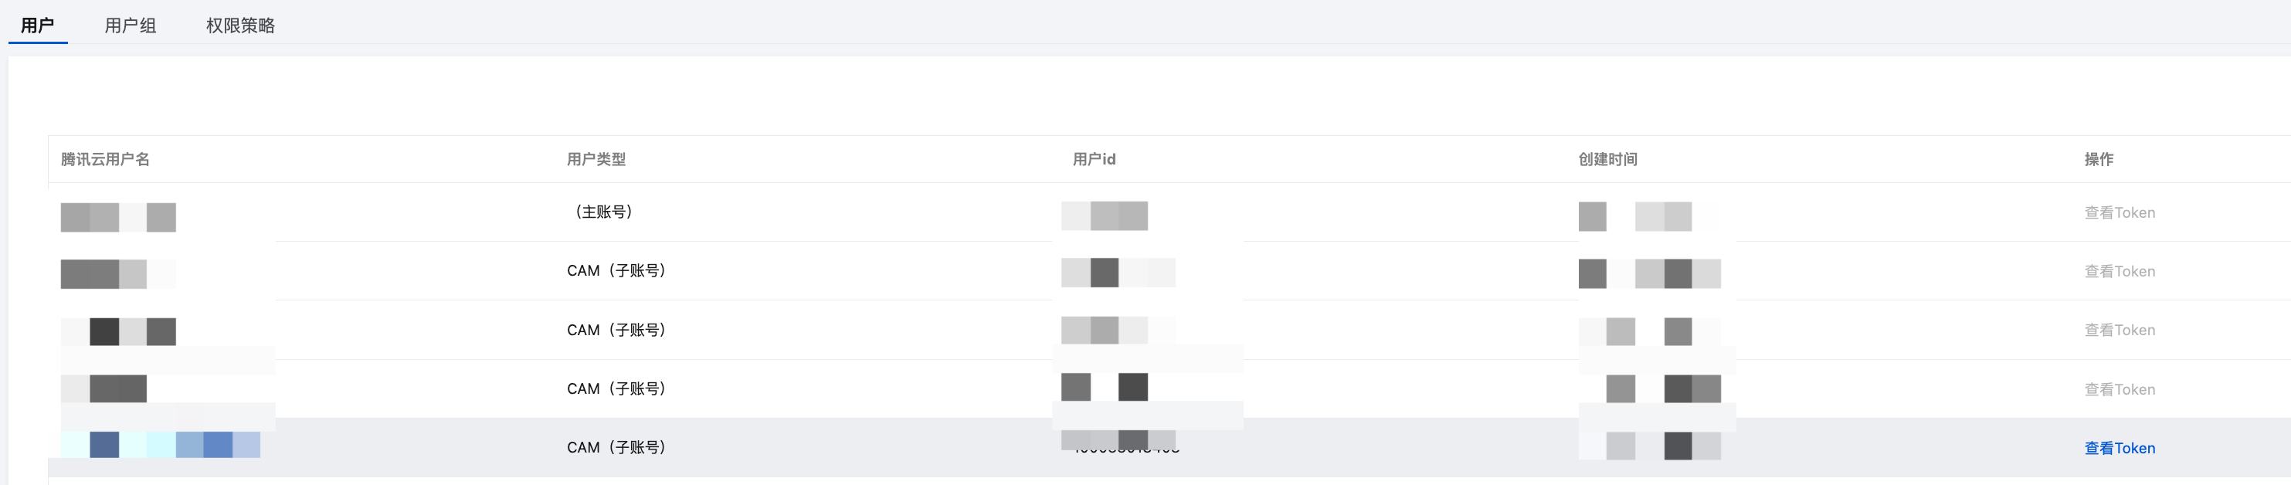Open the 用户组 tab
2291x485 pixels.
(x=130, y=25)
